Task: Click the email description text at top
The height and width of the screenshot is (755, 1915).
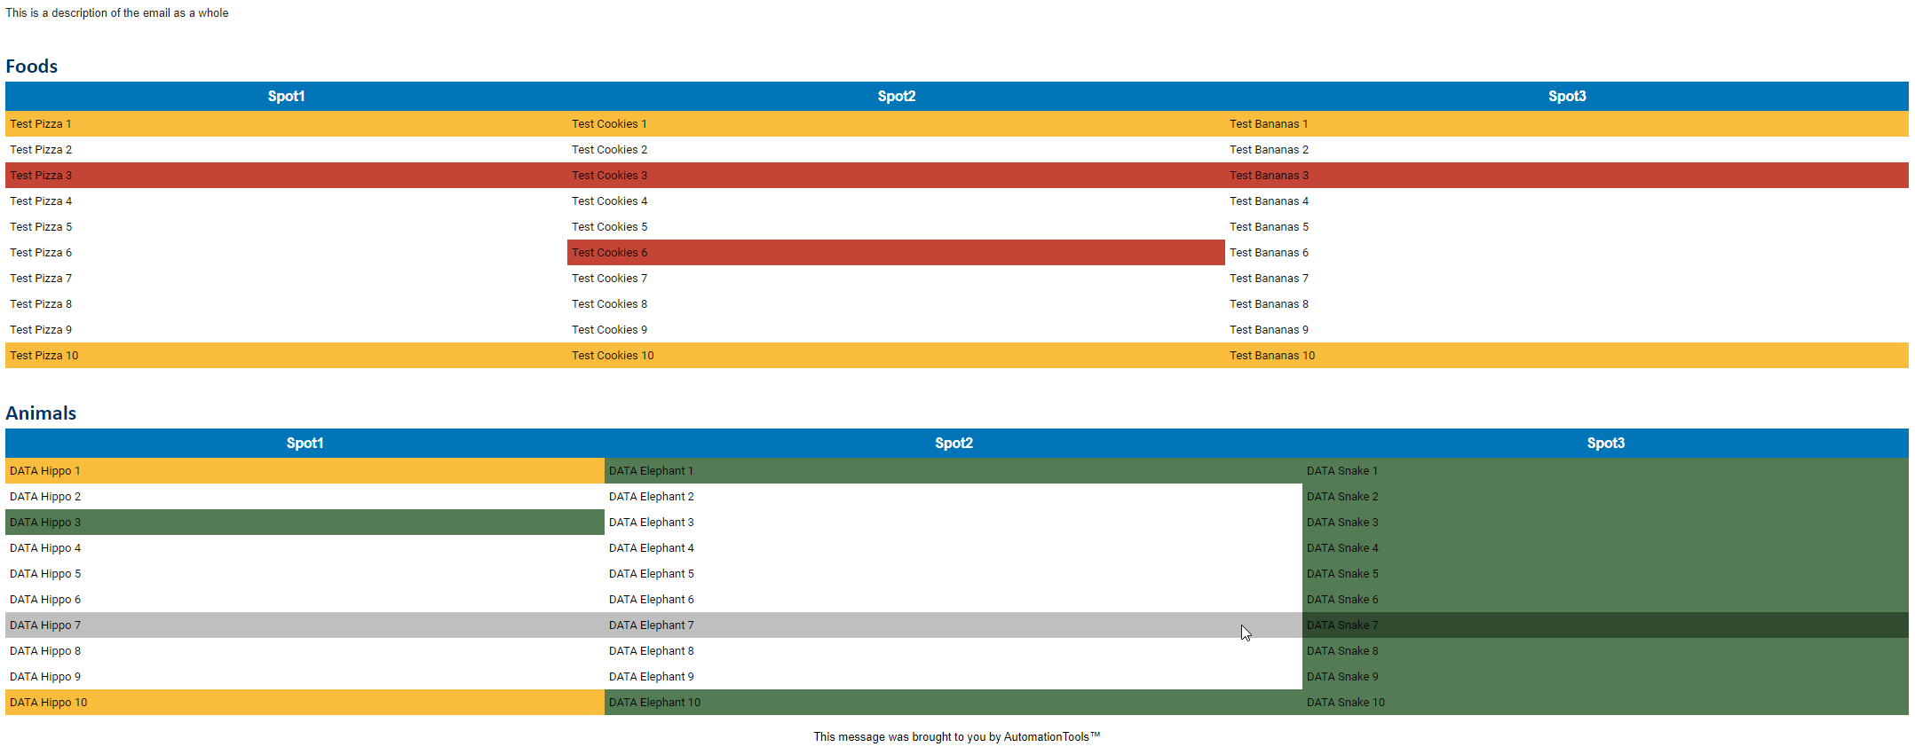Action: click(117, 13)
